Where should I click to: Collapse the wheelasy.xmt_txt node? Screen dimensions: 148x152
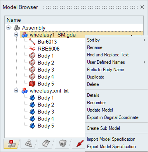16,91
